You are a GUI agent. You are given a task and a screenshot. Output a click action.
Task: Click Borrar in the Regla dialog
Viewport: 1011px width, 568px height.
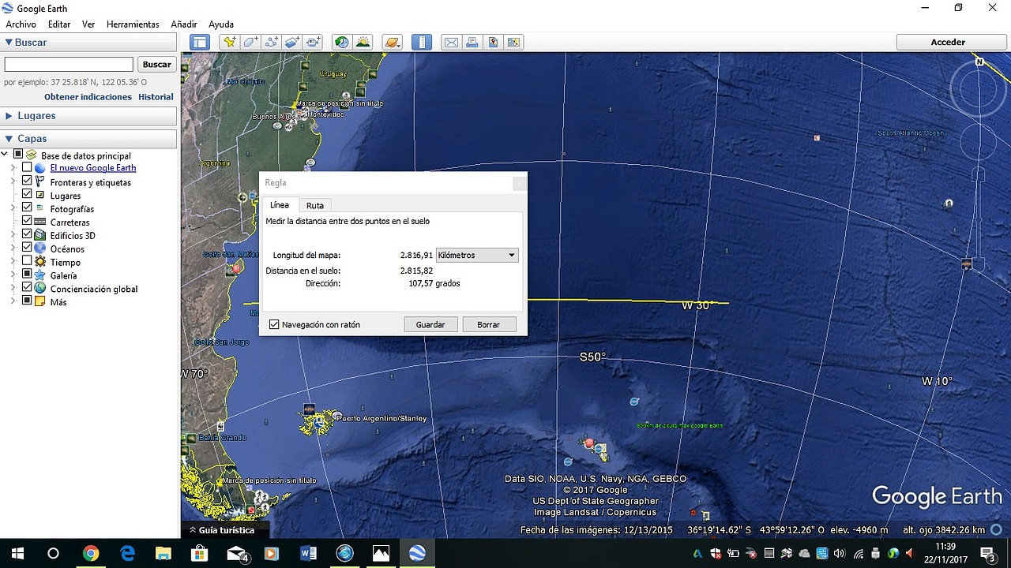tap(488, 324)
